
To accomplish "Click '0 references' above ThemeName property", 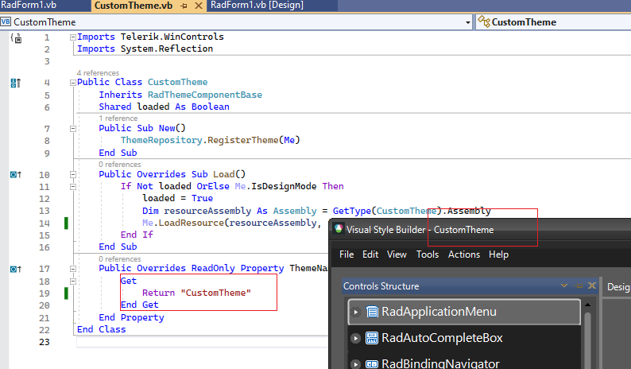I will tap(119, 259).
